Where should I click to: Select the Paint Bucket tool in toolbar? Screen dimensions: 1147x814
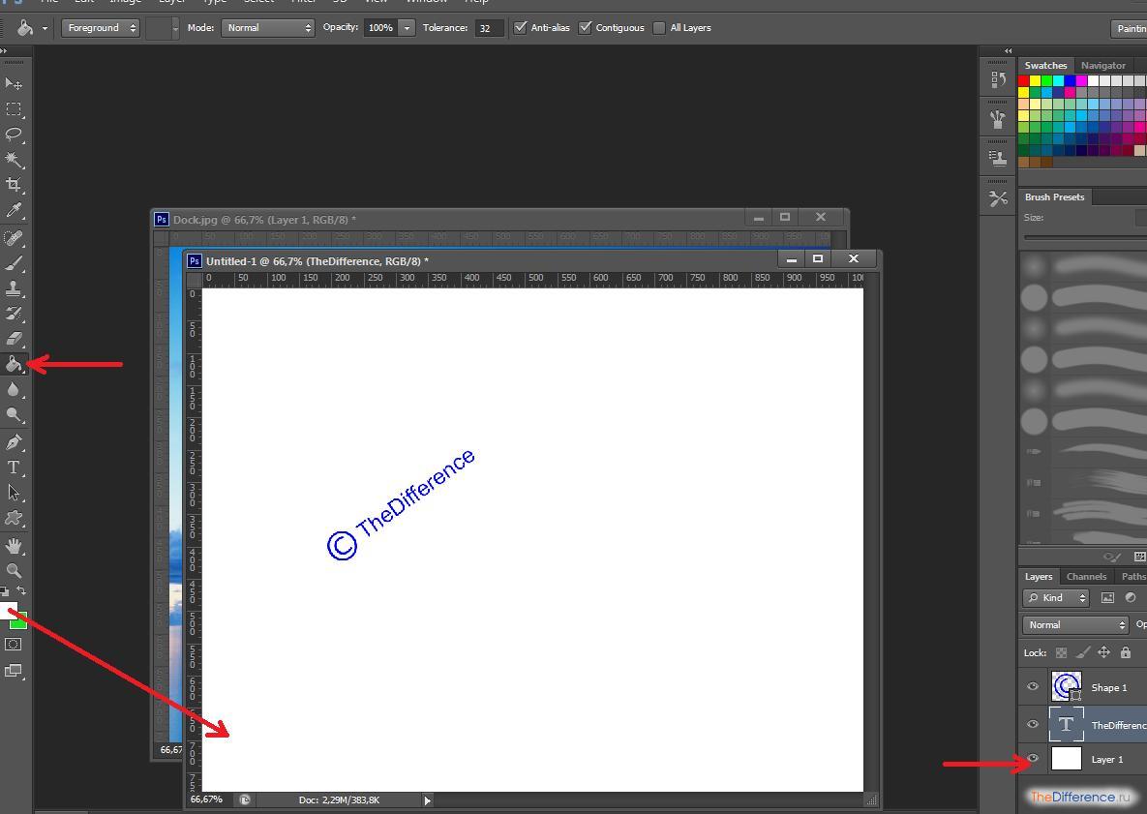[14, 364]
